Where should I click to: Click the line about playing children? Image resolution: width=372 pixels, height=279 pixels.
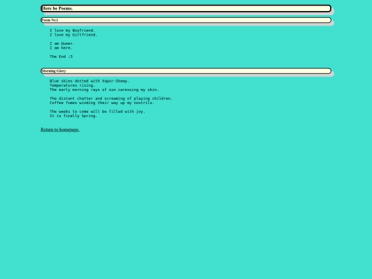click(x=111, y=99)
